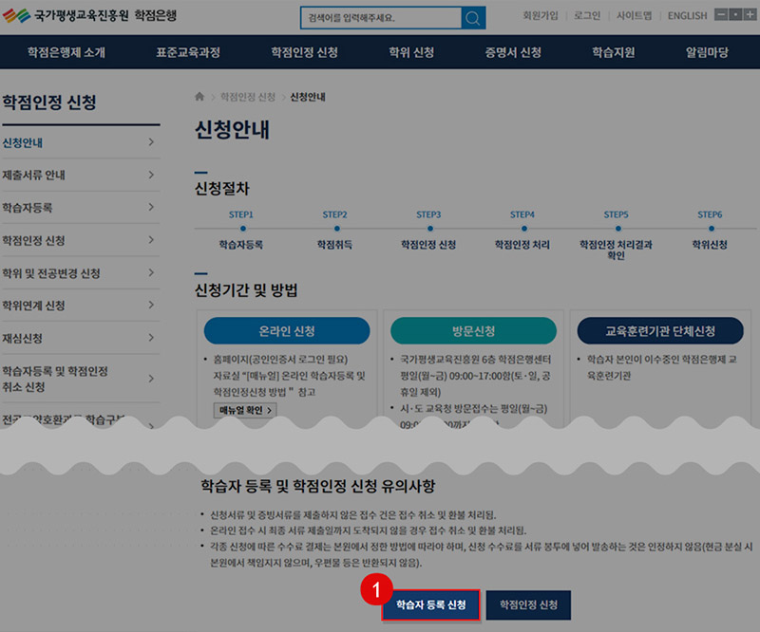Open the 증명서 신청 menu

[x=512, y=53]
